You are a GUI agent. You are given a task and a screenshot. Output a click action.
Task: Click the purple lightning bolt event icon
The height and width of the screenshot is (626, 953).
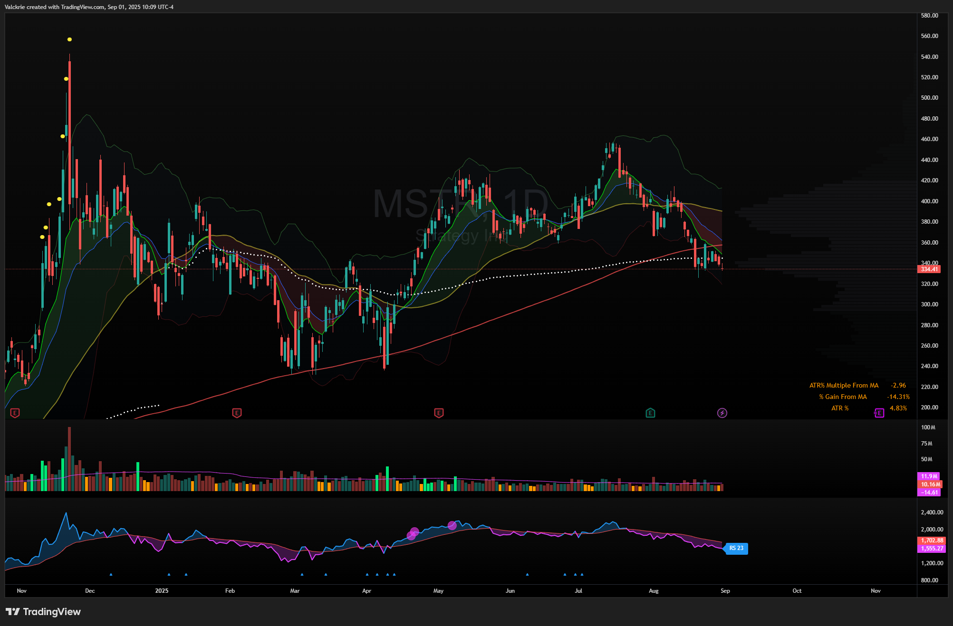[722, 413]
